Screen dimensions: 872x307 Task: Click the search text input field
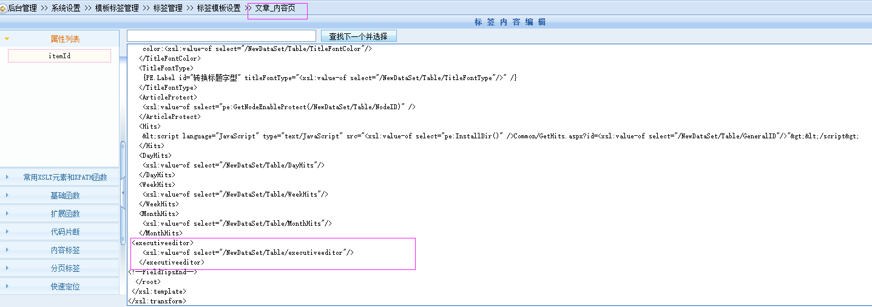[221, 36]
